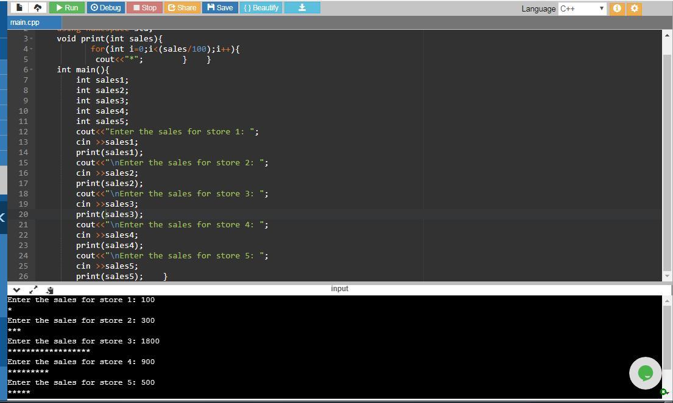673x403 pixels.
Task: Switch to the main.cpp tab
Action: point(25,22)
